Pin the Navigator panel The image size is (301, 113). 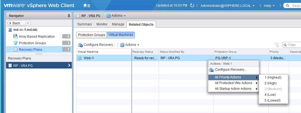point(69,16)
